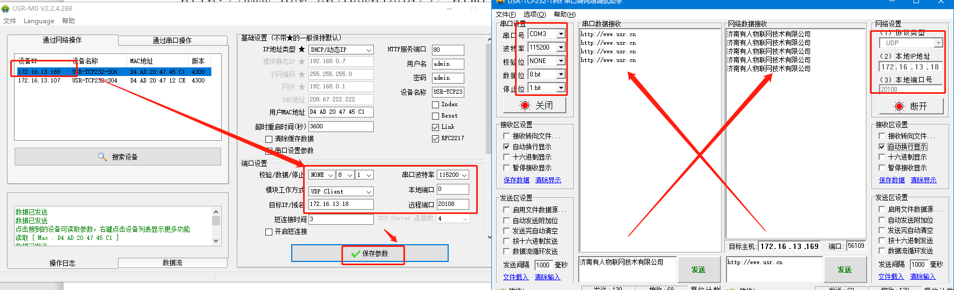Enable the Index checkbox
This screenshot has width=954, height=290.
coord(435,105)
